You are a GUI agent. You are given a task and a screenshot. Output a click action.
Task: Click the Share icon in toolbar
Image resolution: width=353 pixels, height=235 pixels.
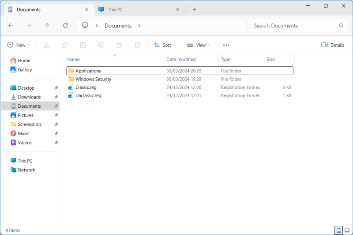pyautogui.click(x=119, y=45)
